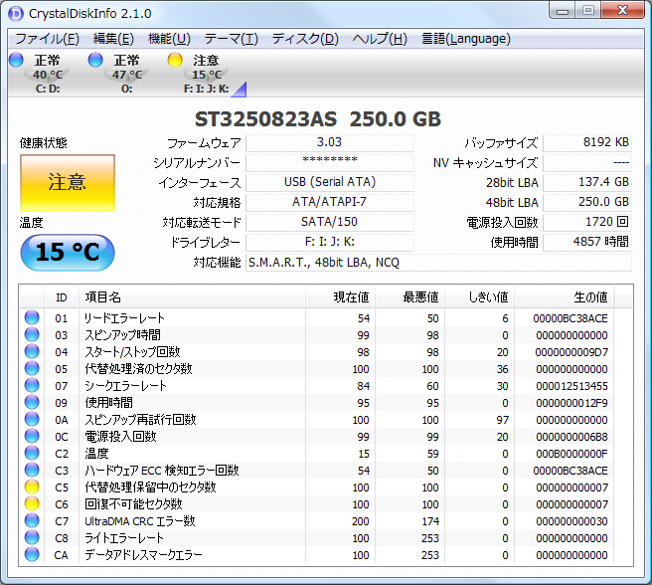Click the 最悪値 column header
This screenshot has height=585, width=652.
[410, 297]
